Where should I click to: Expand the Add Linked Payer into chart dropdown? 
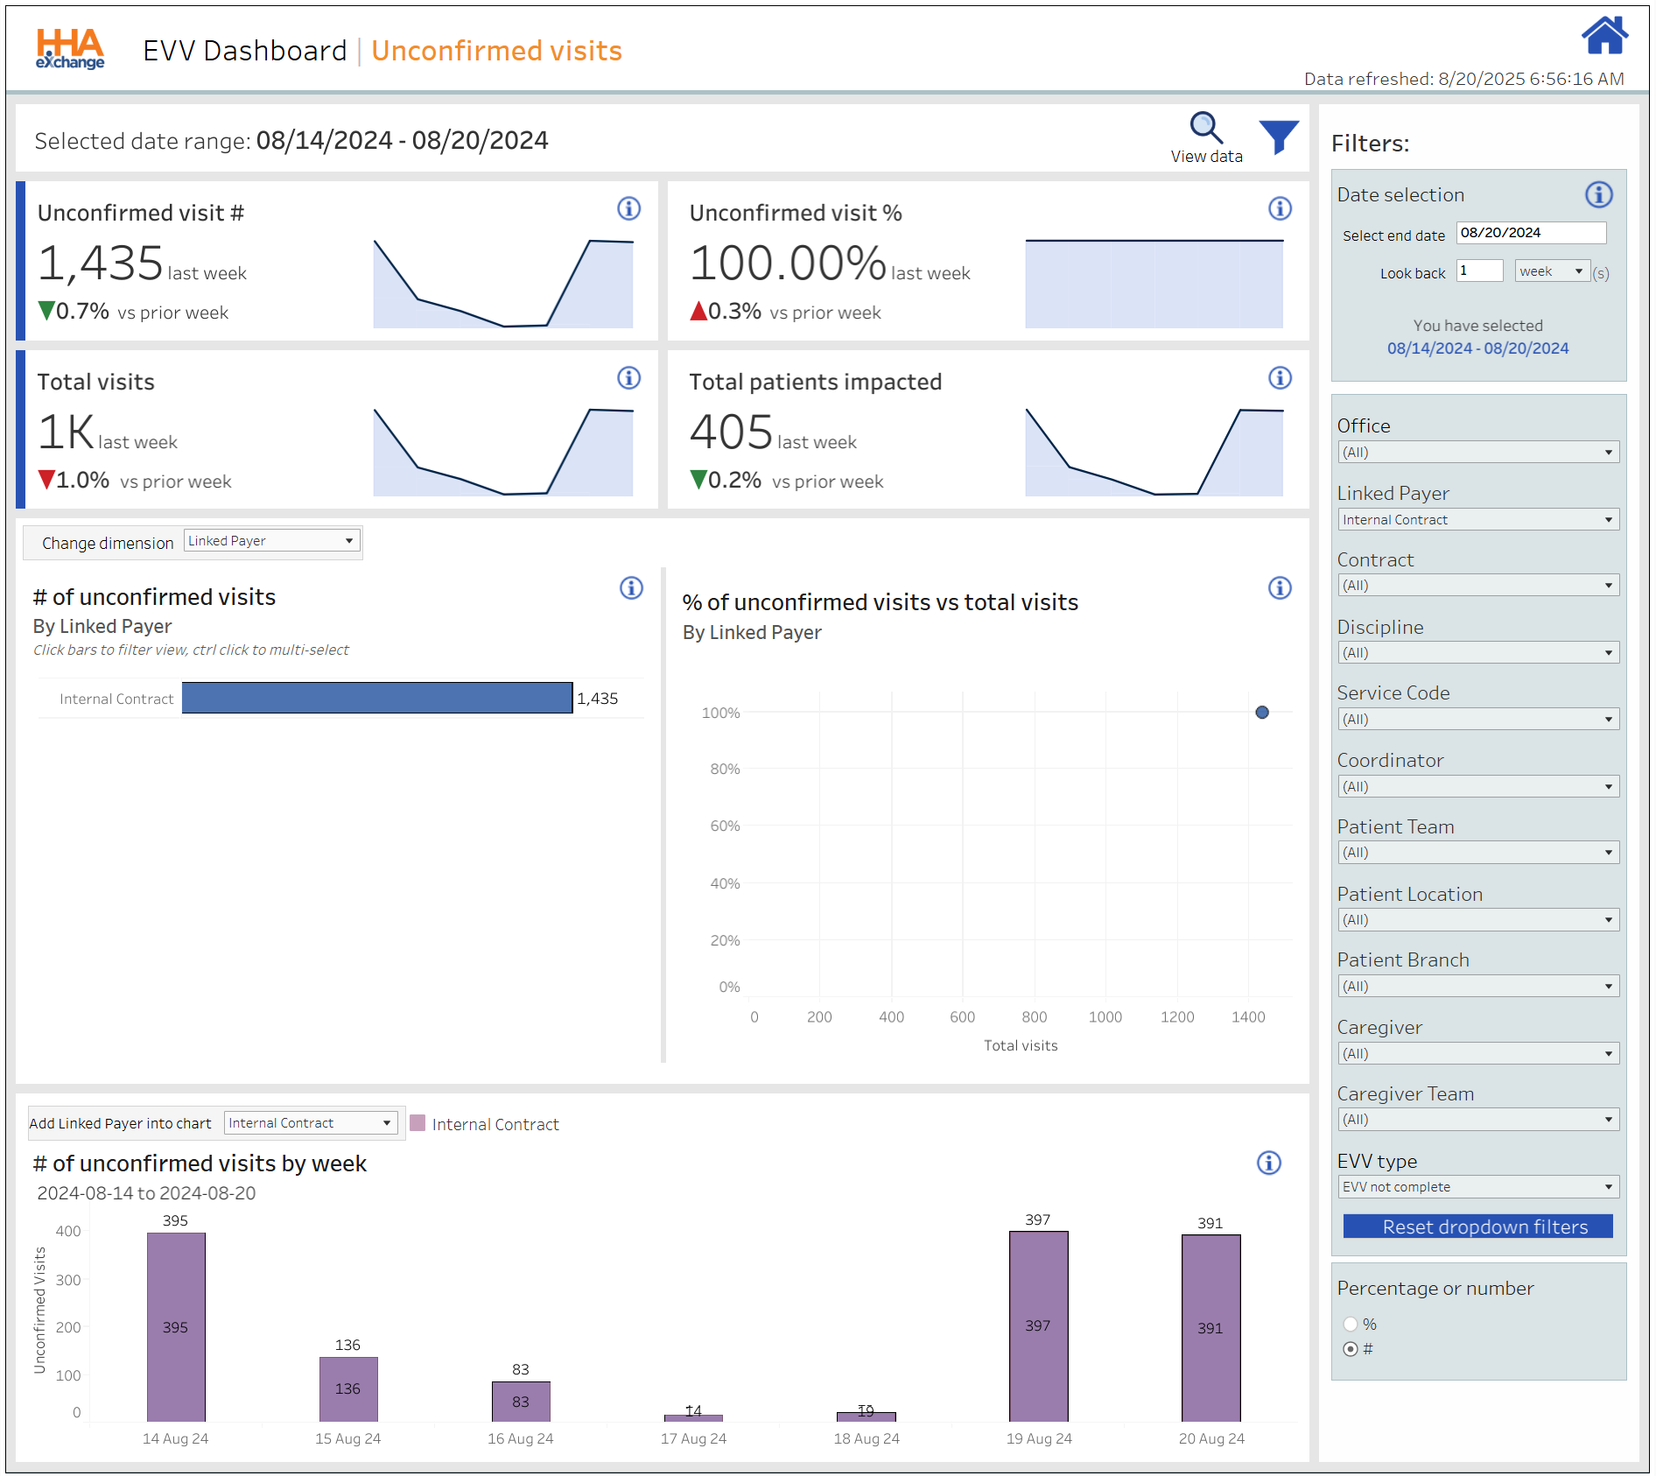point(311,1123)
